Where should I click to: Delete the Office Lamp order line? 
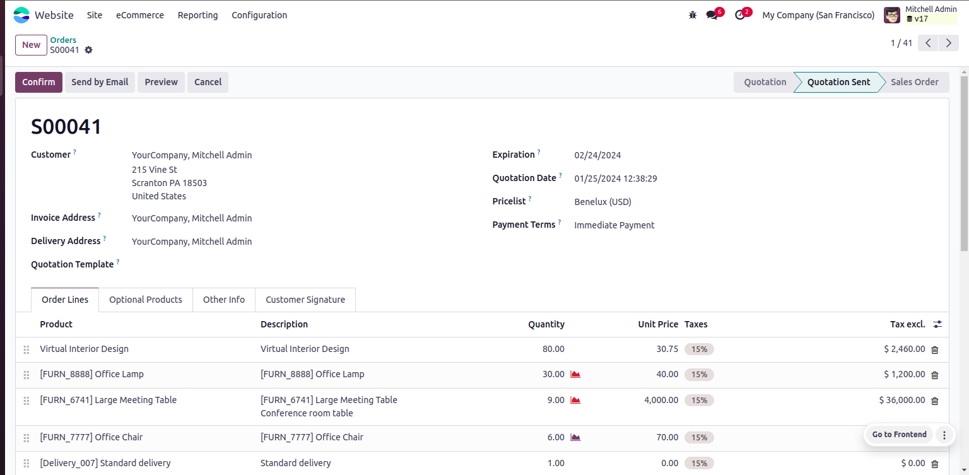click(935, 375)
